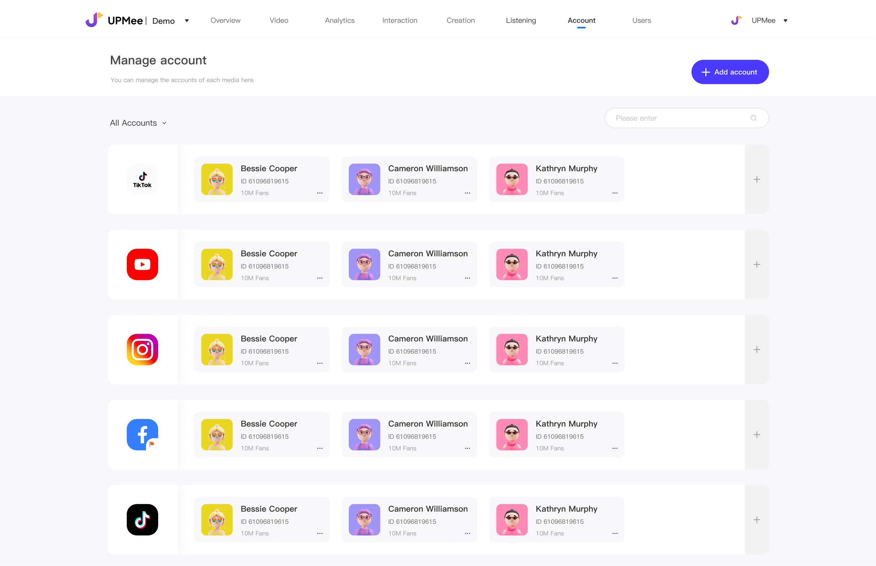Click the black Douyin app icon

coord(142,520)
